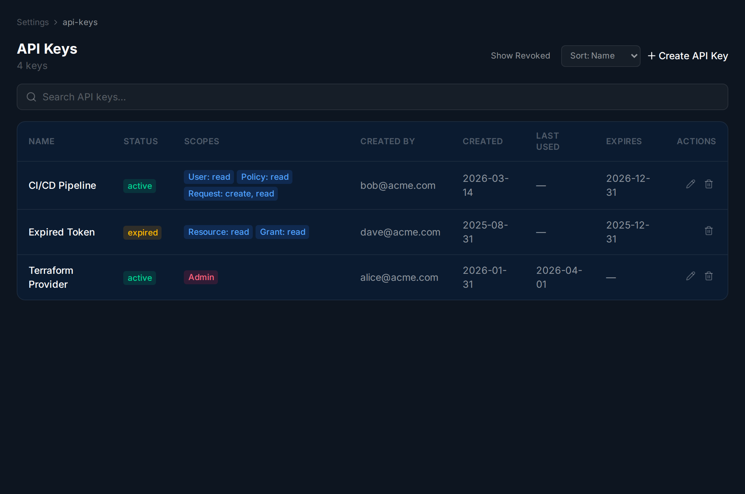The height and width of the screenshot is (494, 745).
Task: Select the Terraform Provider key name
Action: pos(51,277)
